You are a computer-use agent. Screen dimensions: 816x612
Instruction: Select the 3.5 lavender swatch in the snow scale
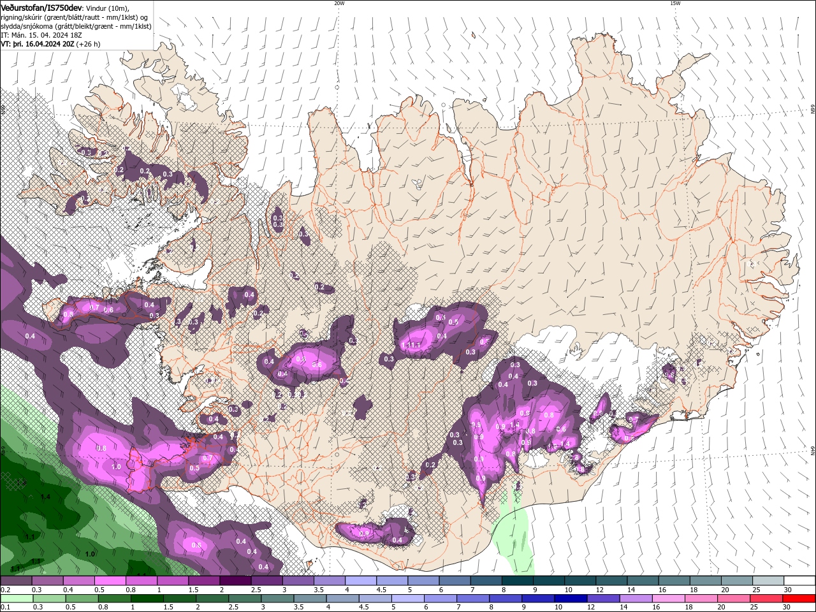point(329,581)
